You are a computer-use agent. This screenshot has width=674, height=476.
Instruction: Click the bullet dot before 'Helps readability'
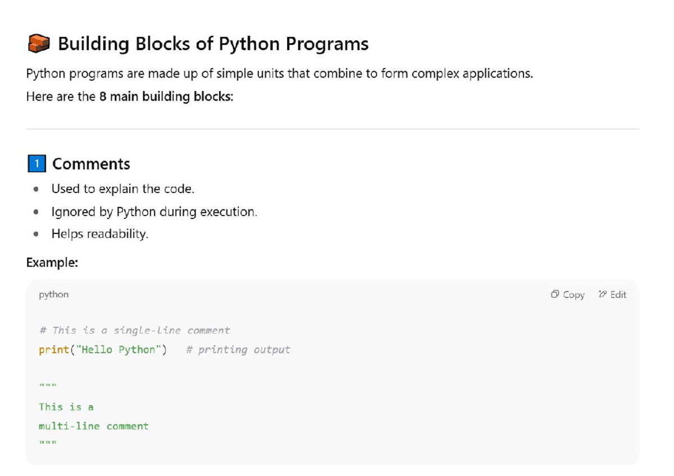pyautogui.click(x=36, y=234)
